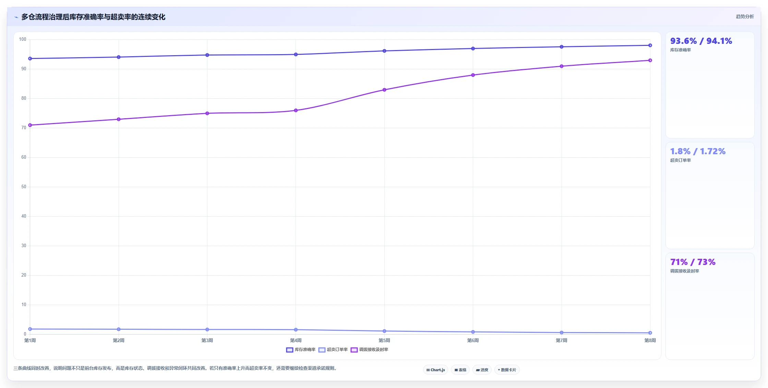Click the 调拨接收及时率 card caption
This screenshot has width=768, height=388.
[x=685, y=271]
